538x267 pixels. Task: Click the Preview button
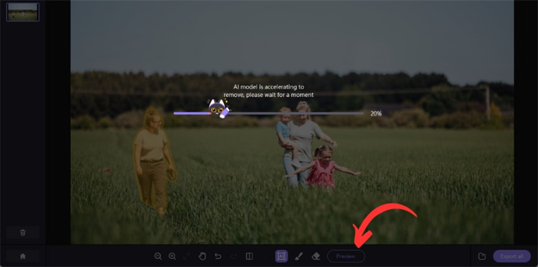click(346, 256)
